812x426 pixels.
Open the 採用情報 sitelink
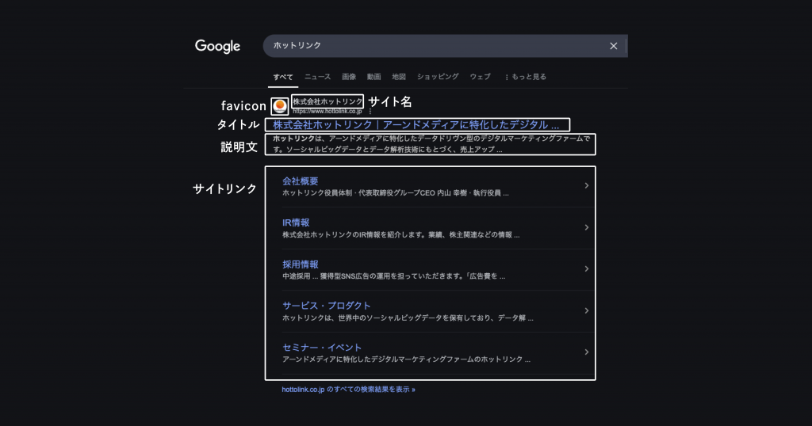pyautogui.click(x=301, y=264)
